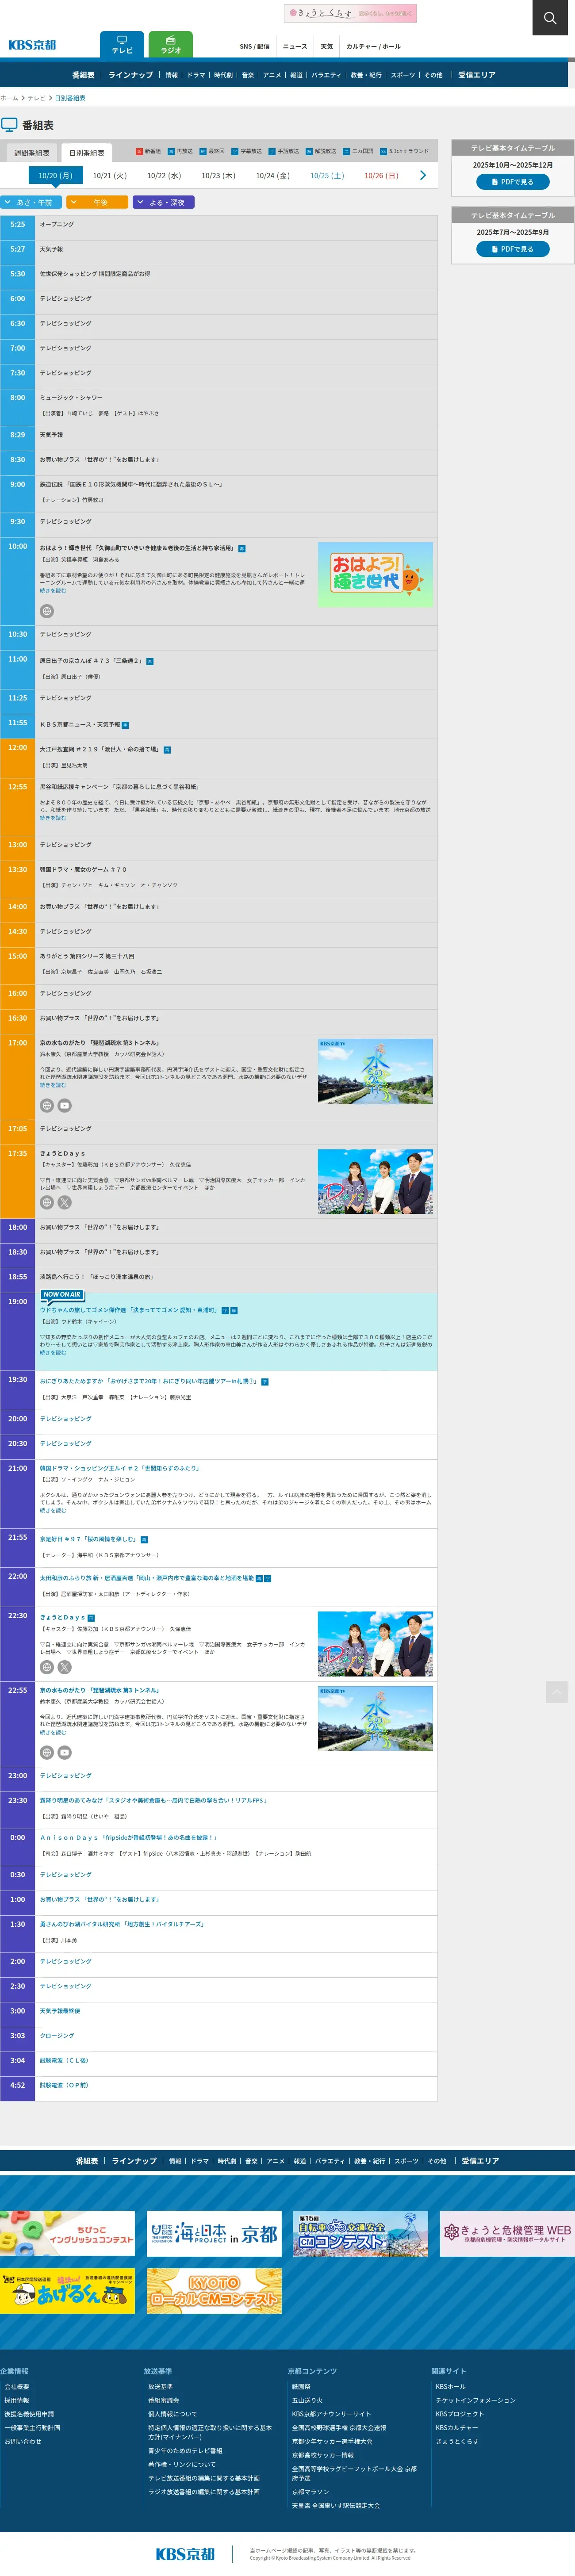Viewport: 575px width, 2576px height.
Task: Click 続きを読む under 10:00 program
Action: pos(53,590)
